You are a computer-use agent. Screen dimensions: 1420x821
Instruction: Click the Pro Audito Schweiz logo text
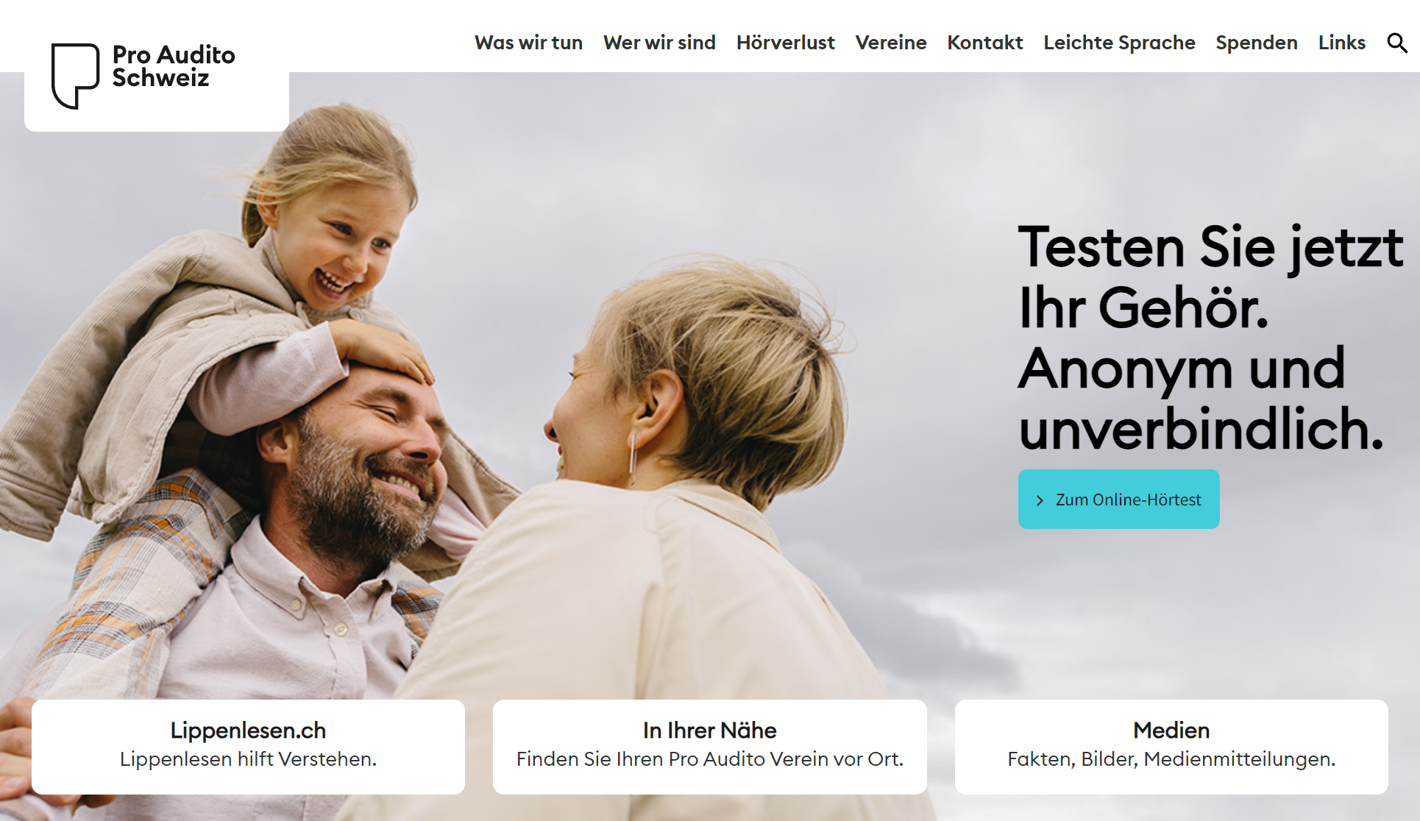point(174,66)
